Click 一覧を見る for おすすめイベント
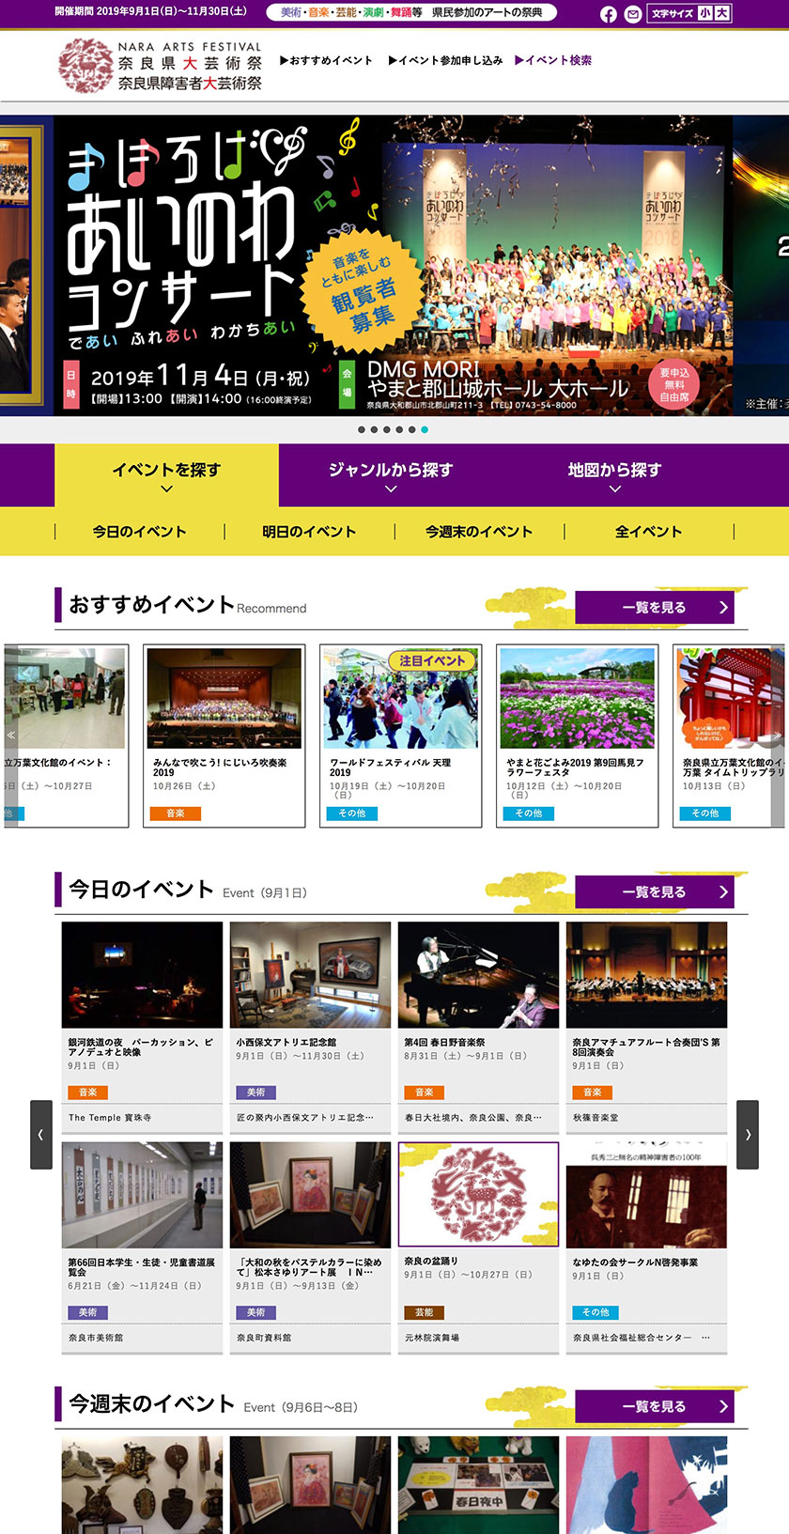This screenshot has width=789, height=1534. click(655, 608)
